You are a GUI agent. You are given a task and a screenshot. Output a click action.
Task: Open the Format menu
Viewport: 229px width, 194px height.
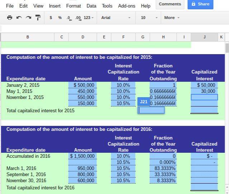point(73,6)
